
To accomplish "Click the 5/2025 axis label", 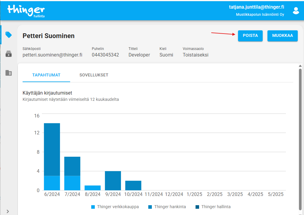I will 275,194.
